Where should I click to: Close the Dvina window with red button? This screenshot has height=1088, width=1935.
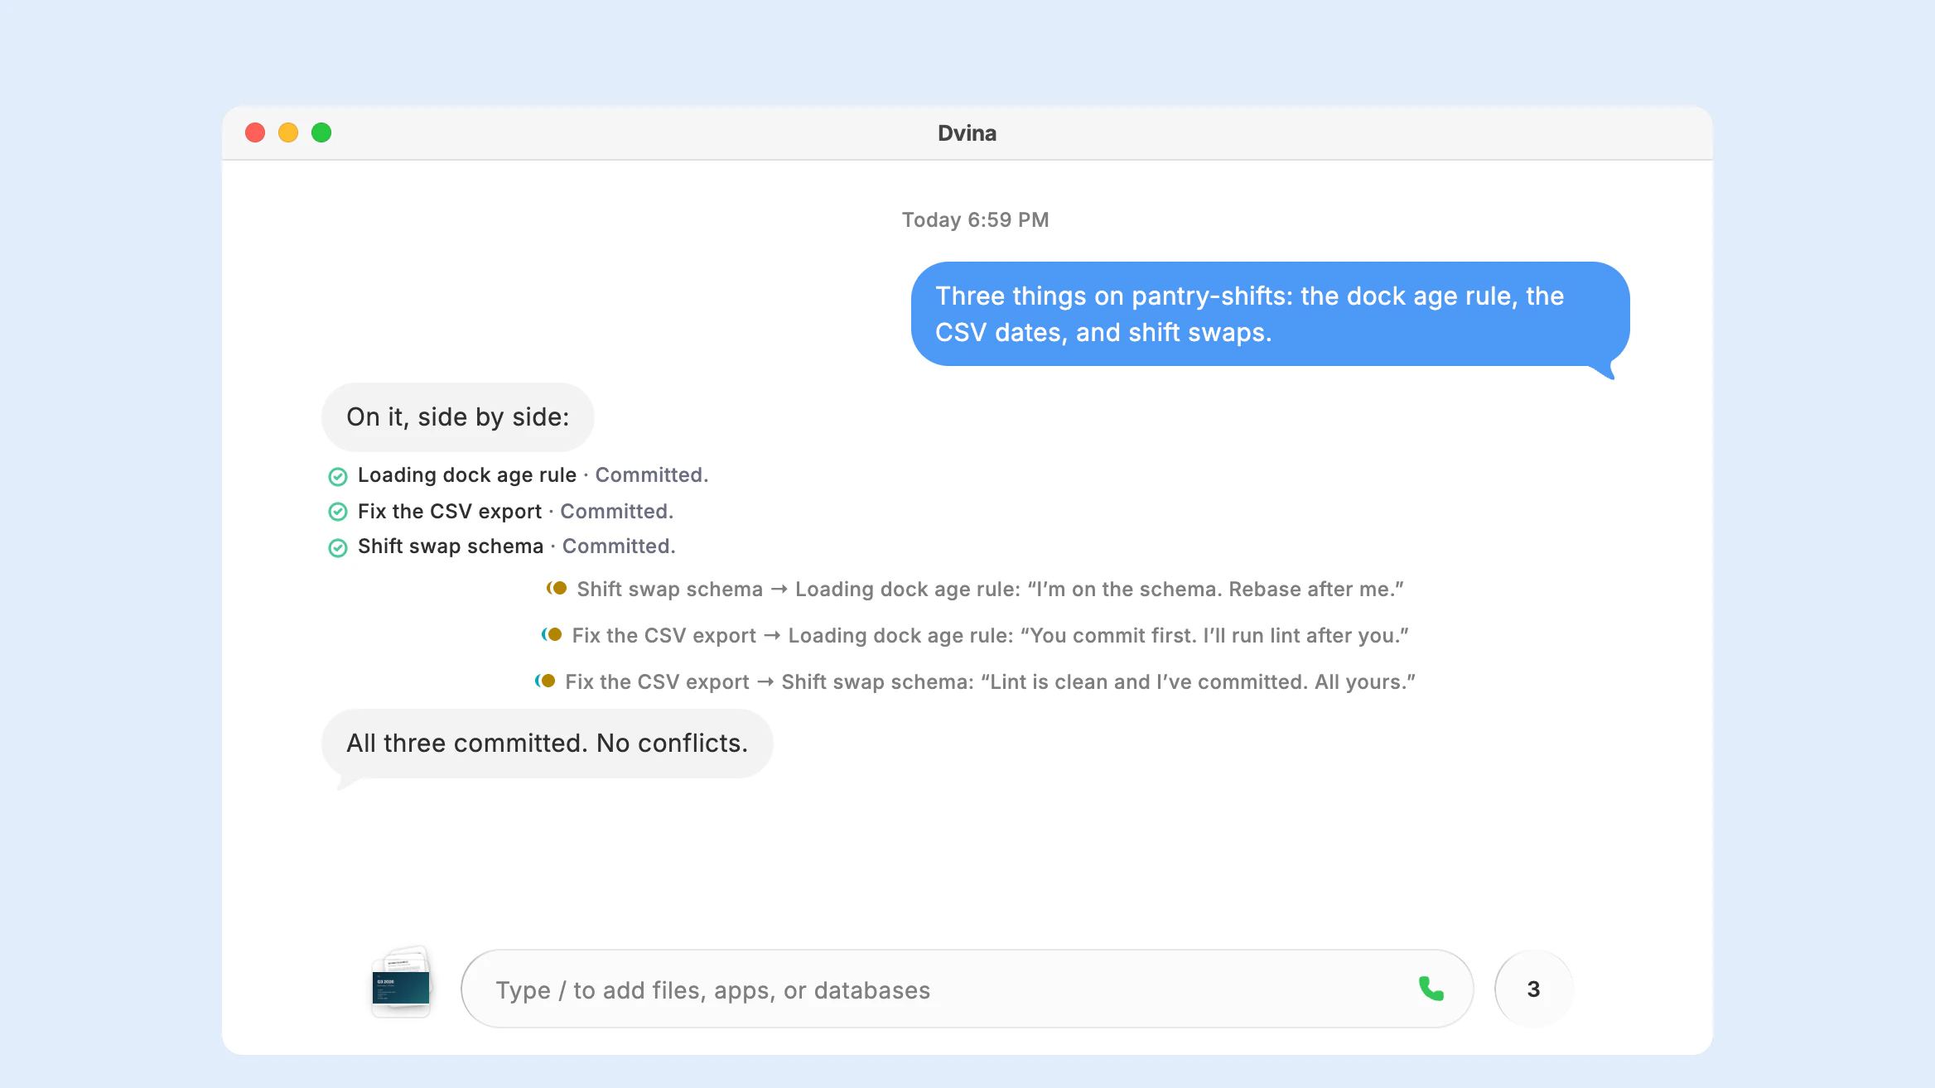click(255, 132)
